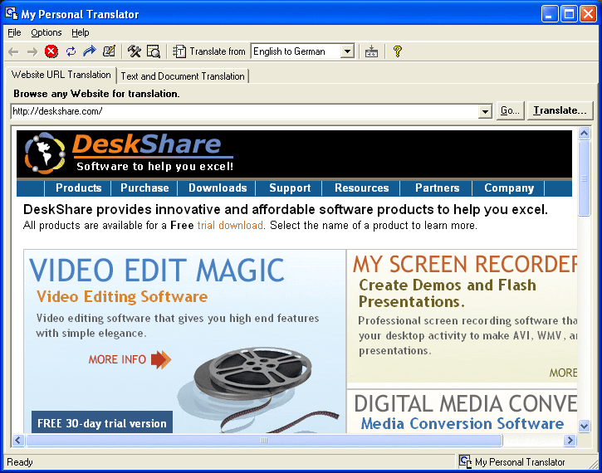Refresh the page using the blue arrows icon

coord(71,51)
